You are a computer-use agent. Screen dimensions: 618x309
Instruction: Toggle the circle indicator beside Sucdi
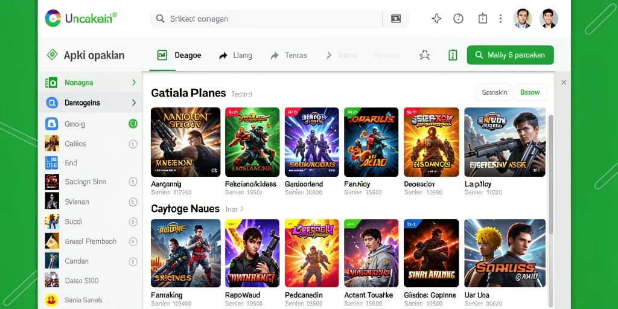click(133, 222)
